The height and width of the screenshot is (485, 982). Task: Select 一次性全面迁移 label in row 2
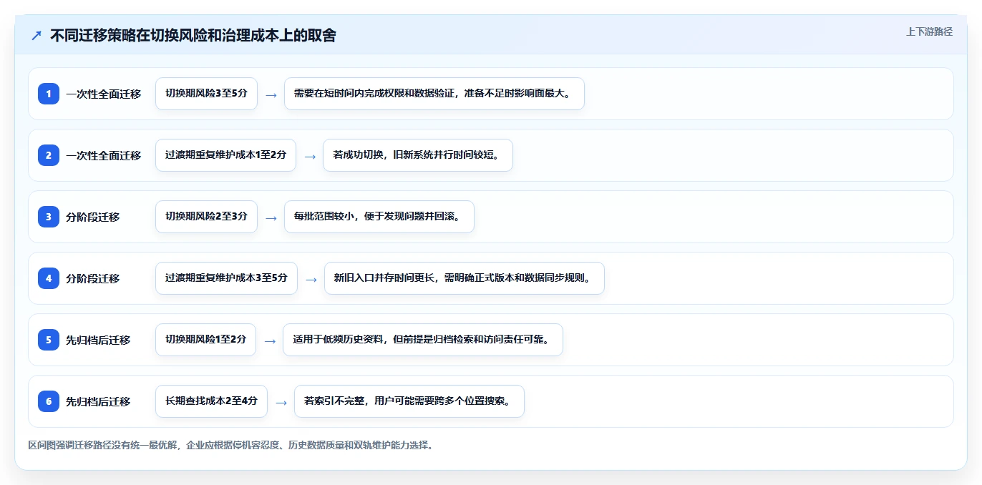click(104, 155)
